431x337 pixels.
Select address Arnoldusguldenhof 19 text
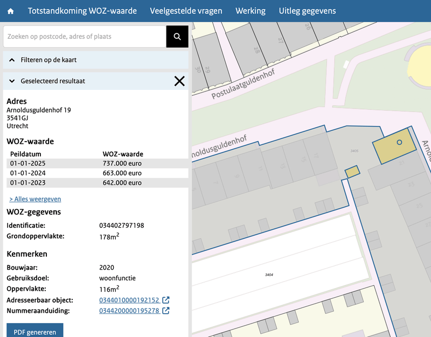pyautogui.click(x=39, y=110)
